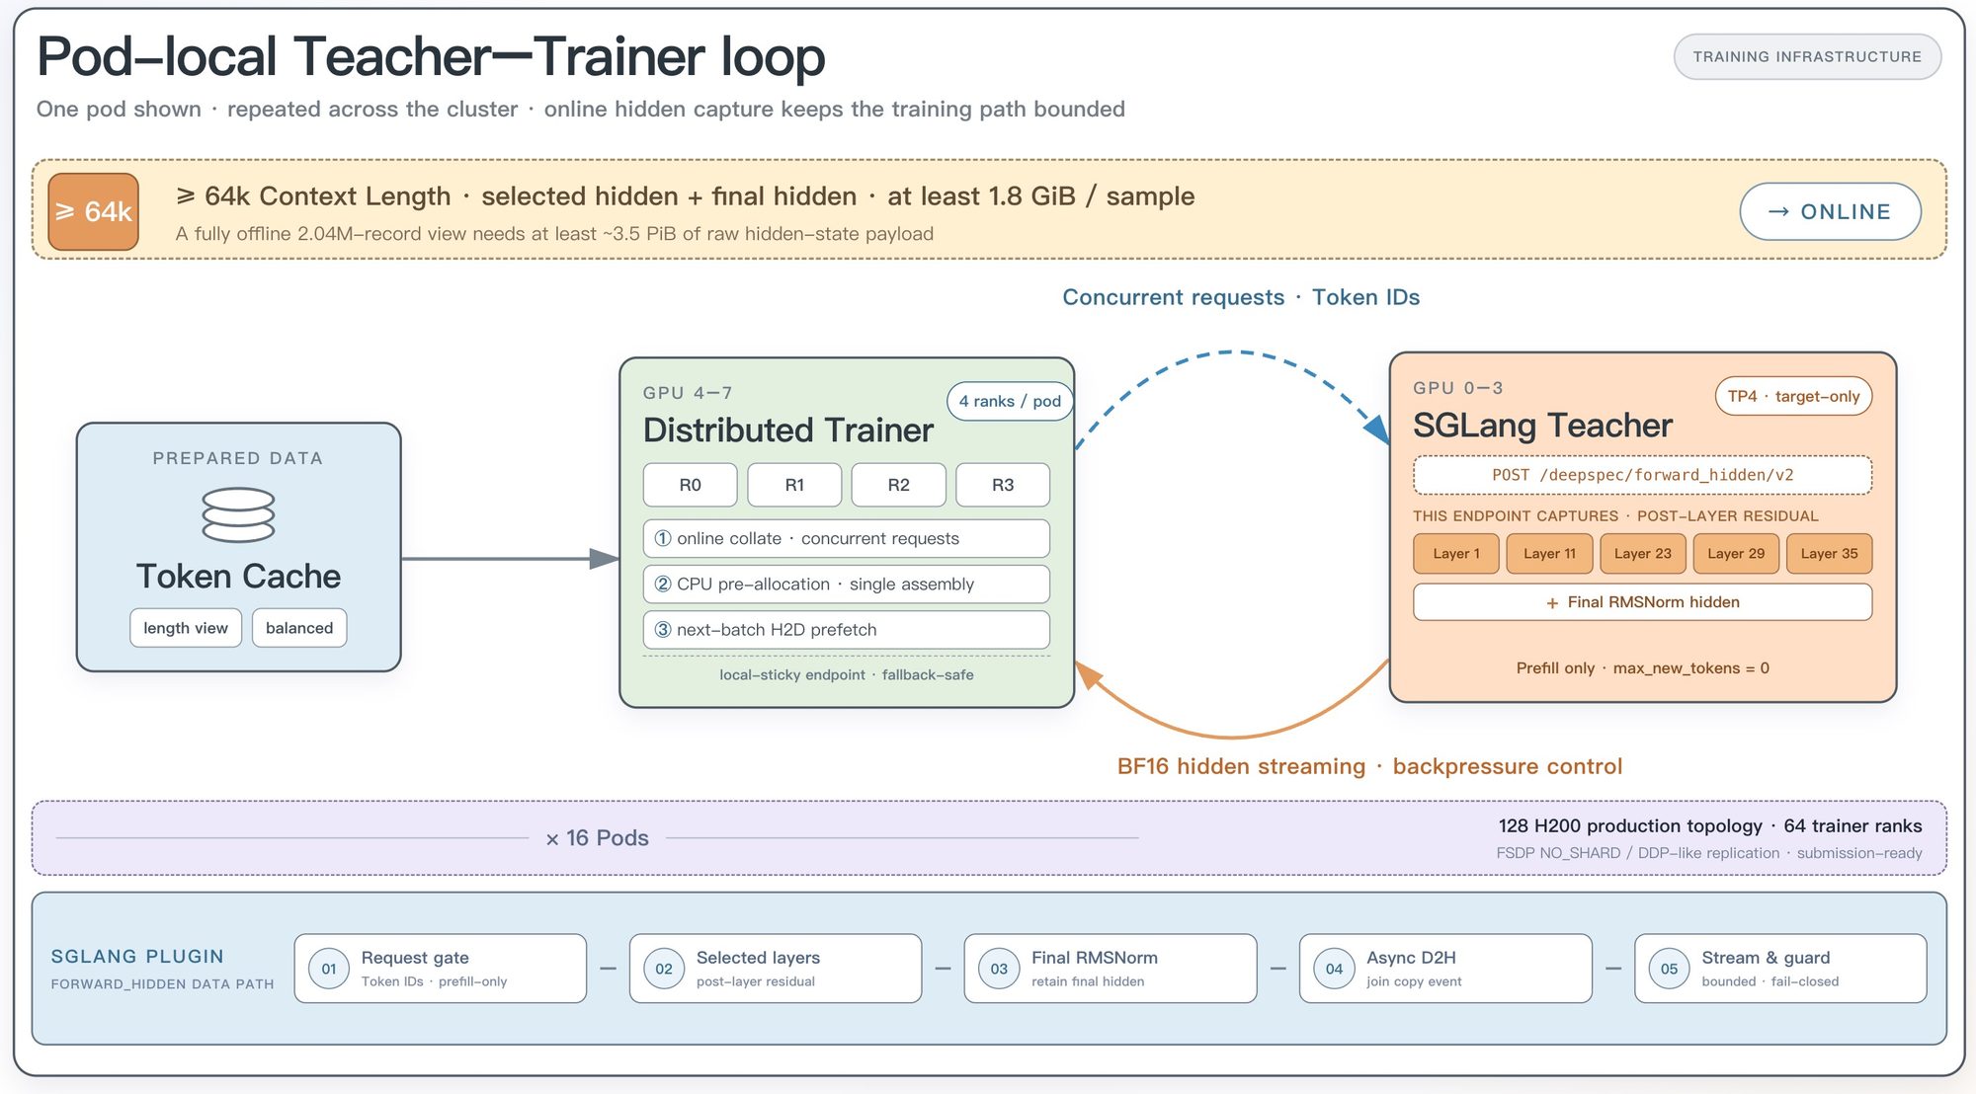The image size is (1976, 1094).
Task: Click 128 H200 production topology text
Action: (1630, 825)
